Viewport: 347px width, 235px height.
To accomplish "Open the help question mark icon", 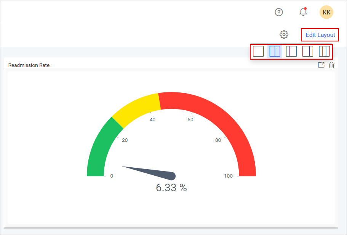I will pos(279,12).
